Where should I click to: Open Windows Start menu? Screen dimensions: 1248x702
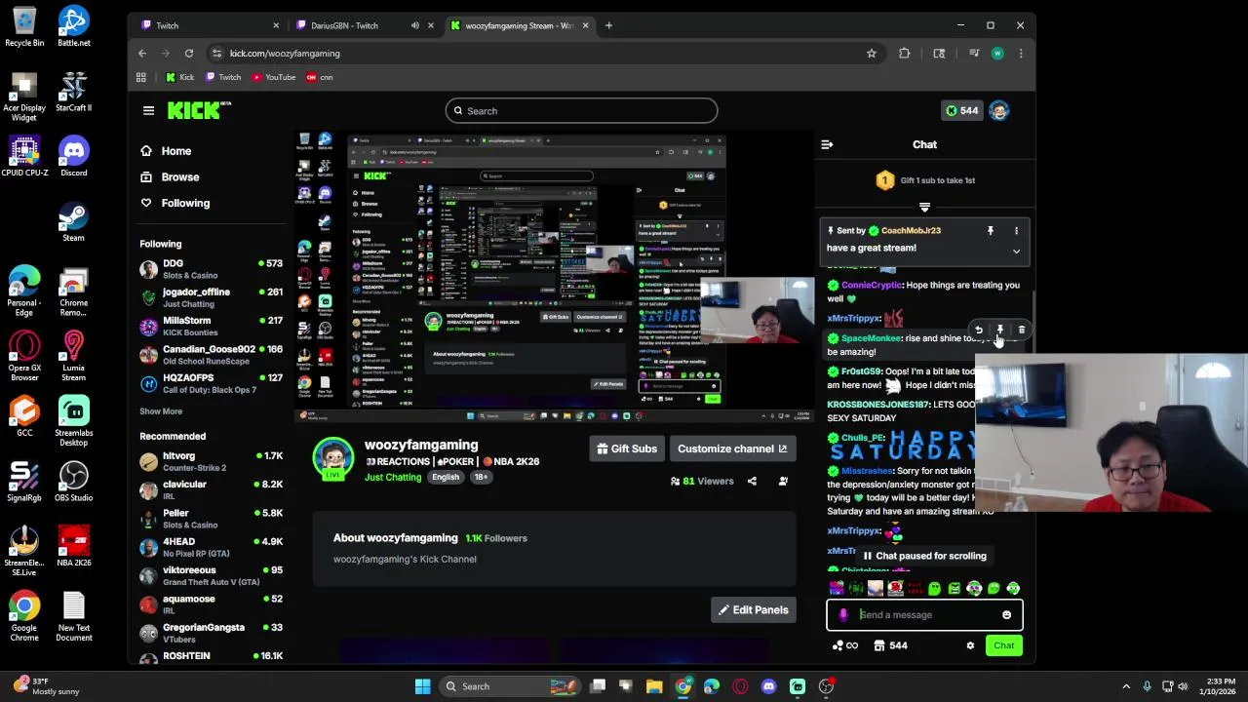point(422,686)
